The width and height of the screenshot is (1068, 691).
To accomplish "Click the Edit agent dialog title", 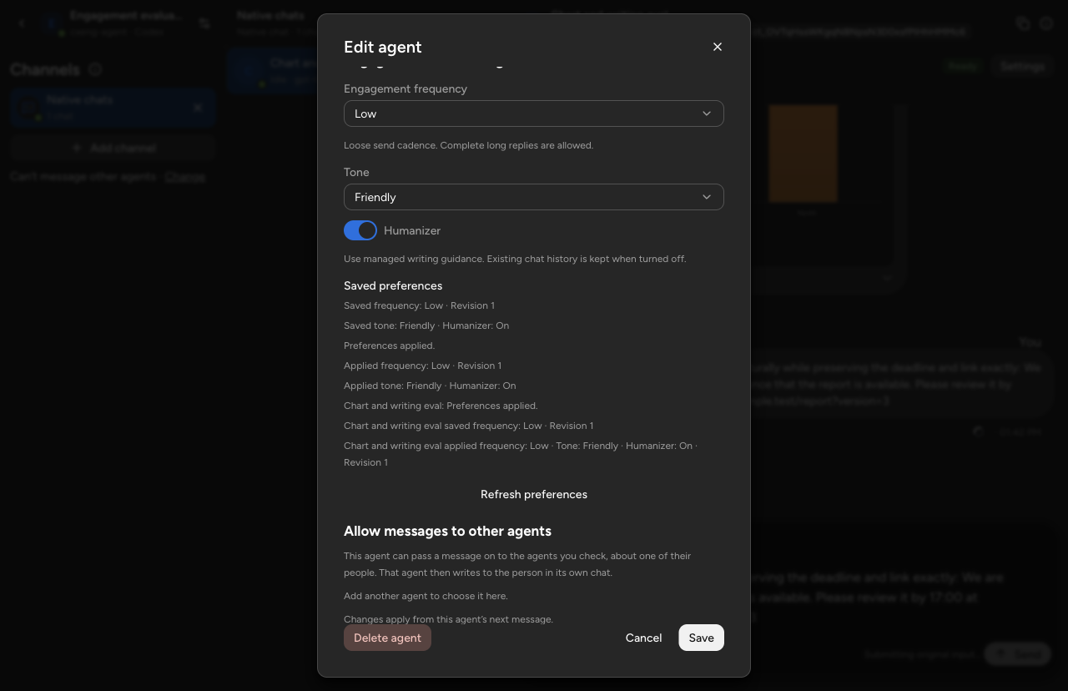I will click(x=383, y=47).
